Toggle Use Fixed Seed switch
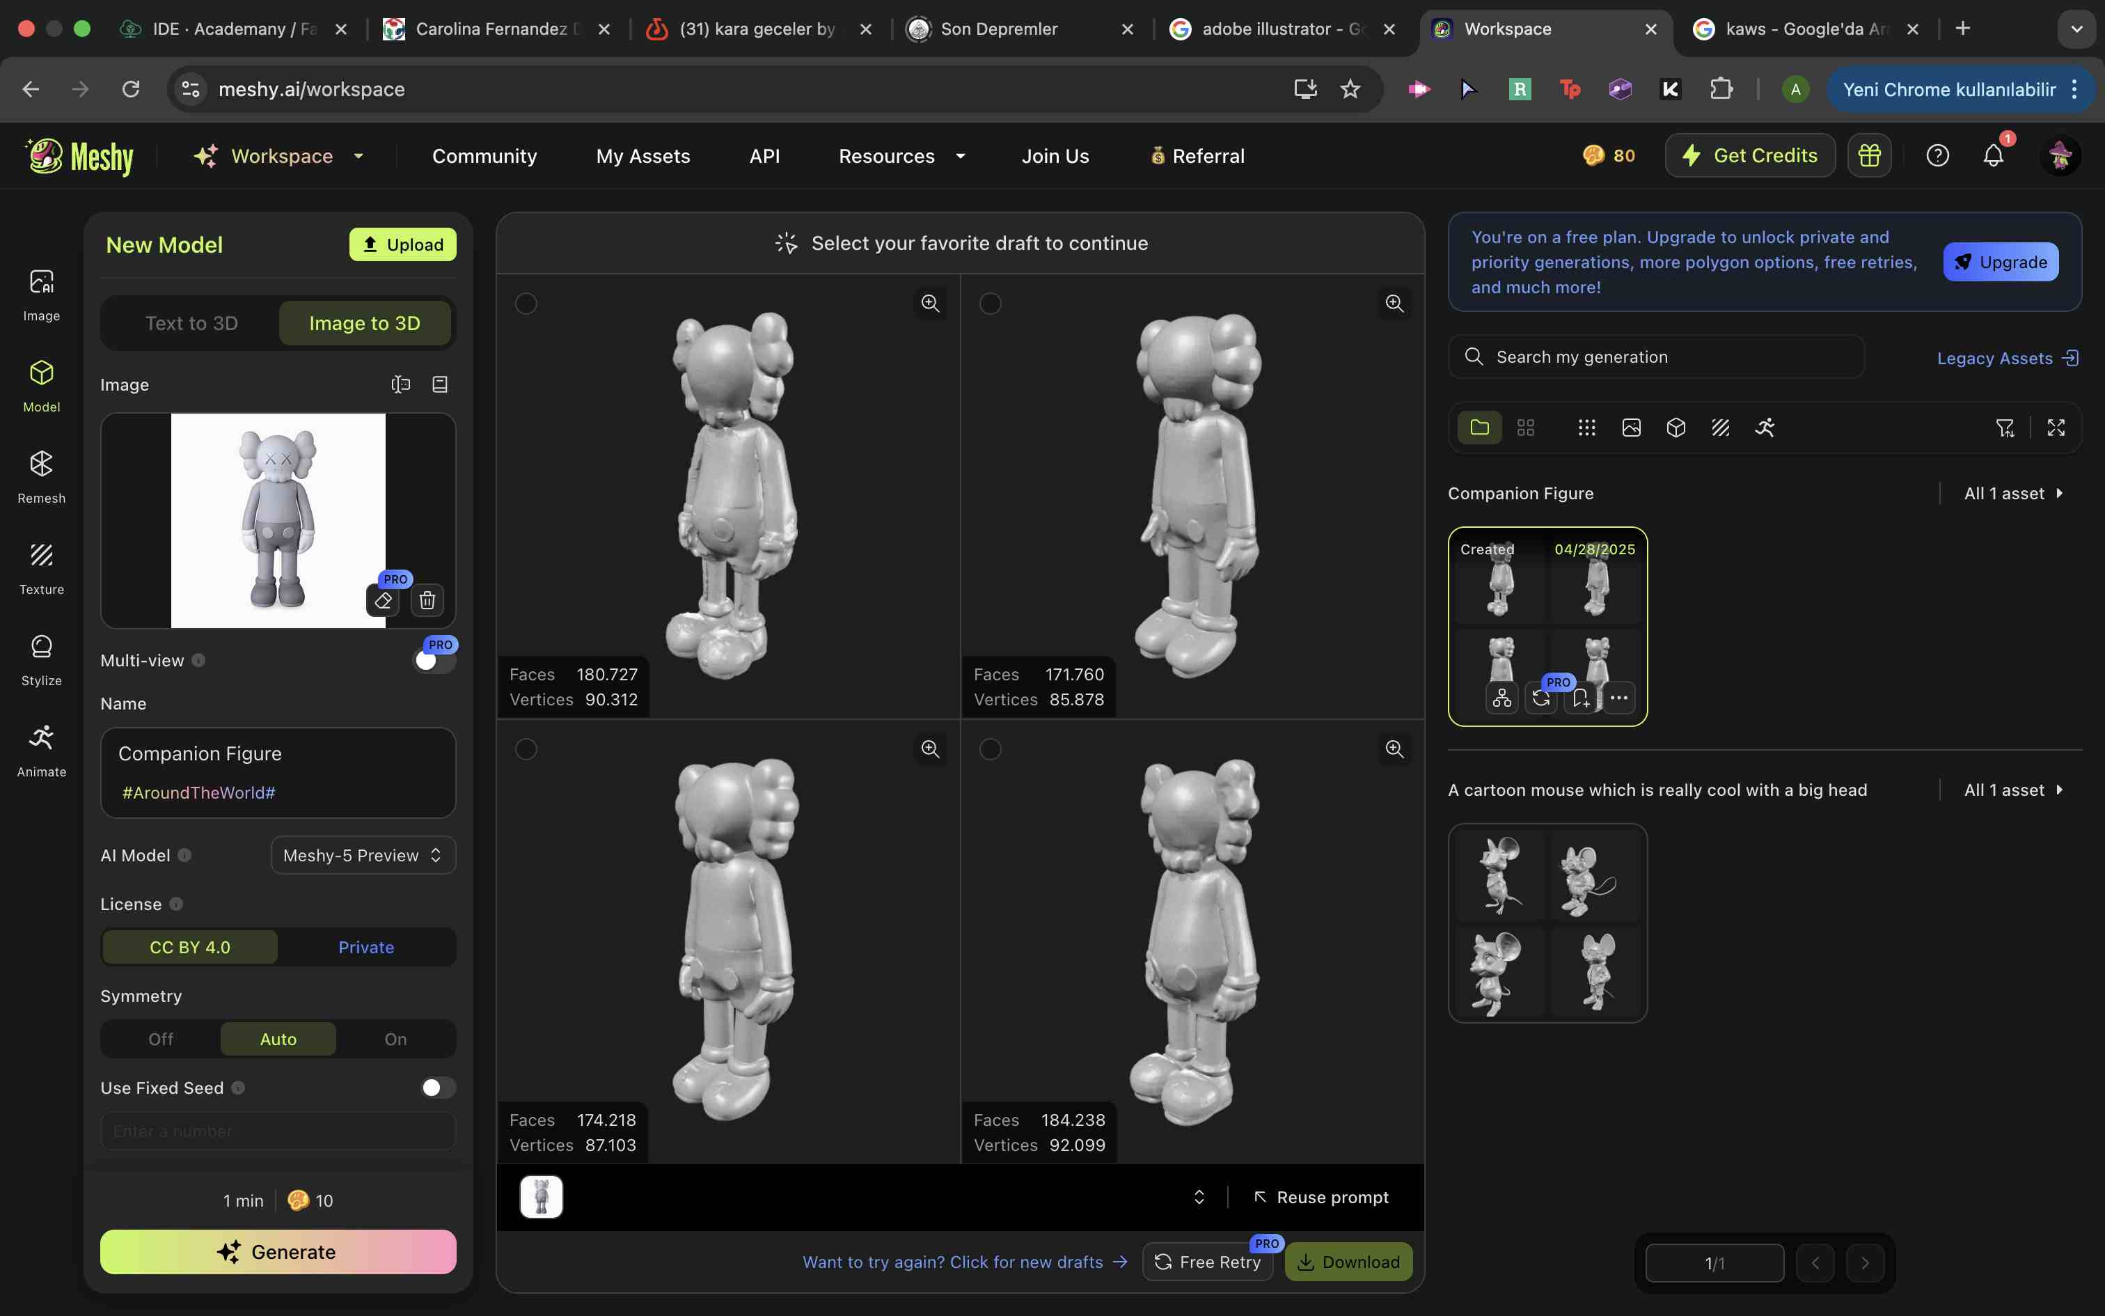Screen dimensions: 2105x1316 pyautogui.click(x=438, y=1088)
